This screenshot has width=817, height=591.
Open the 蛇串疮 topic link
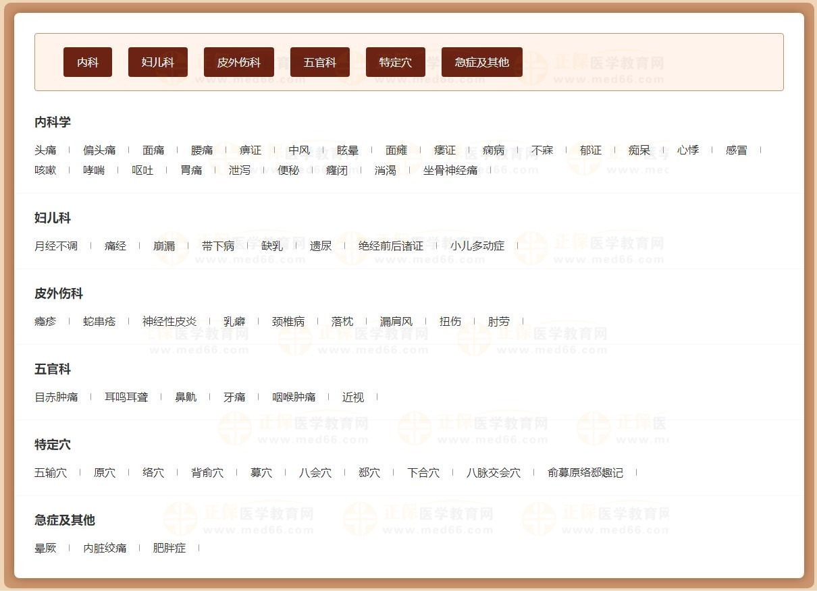[x=98, y=321]
